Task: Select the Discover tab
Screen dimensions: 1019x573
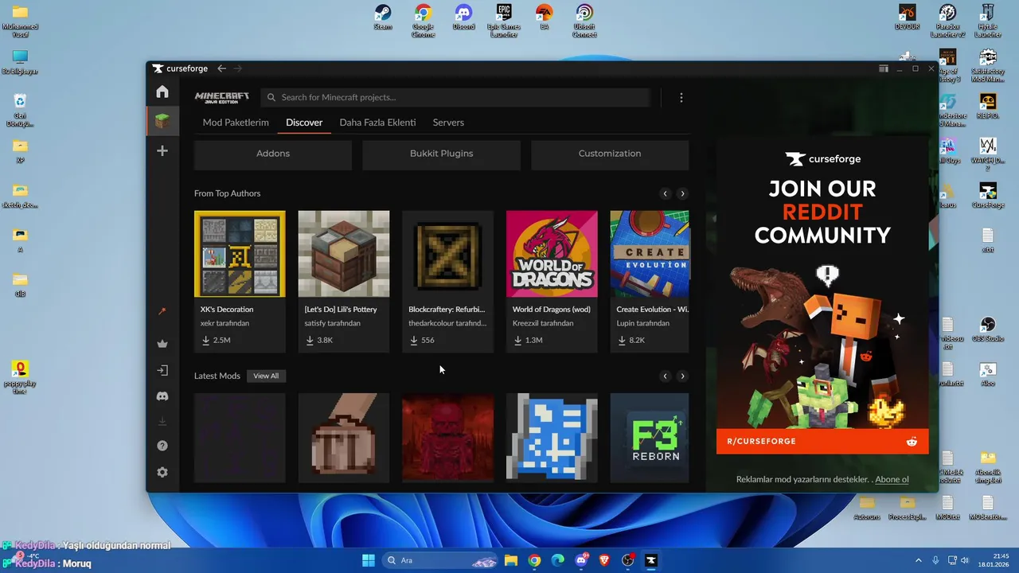Action: coord(304,123)
